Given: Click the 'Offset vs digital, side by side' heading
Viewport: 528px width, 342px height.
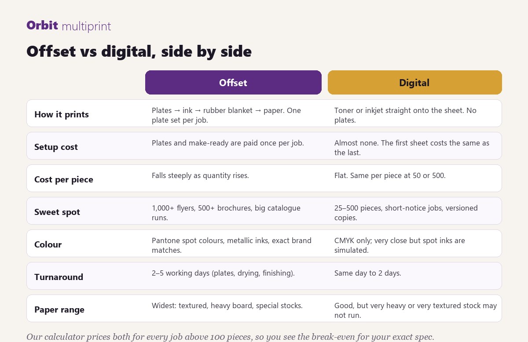Looking at the screenshot, I should (139, 51).
